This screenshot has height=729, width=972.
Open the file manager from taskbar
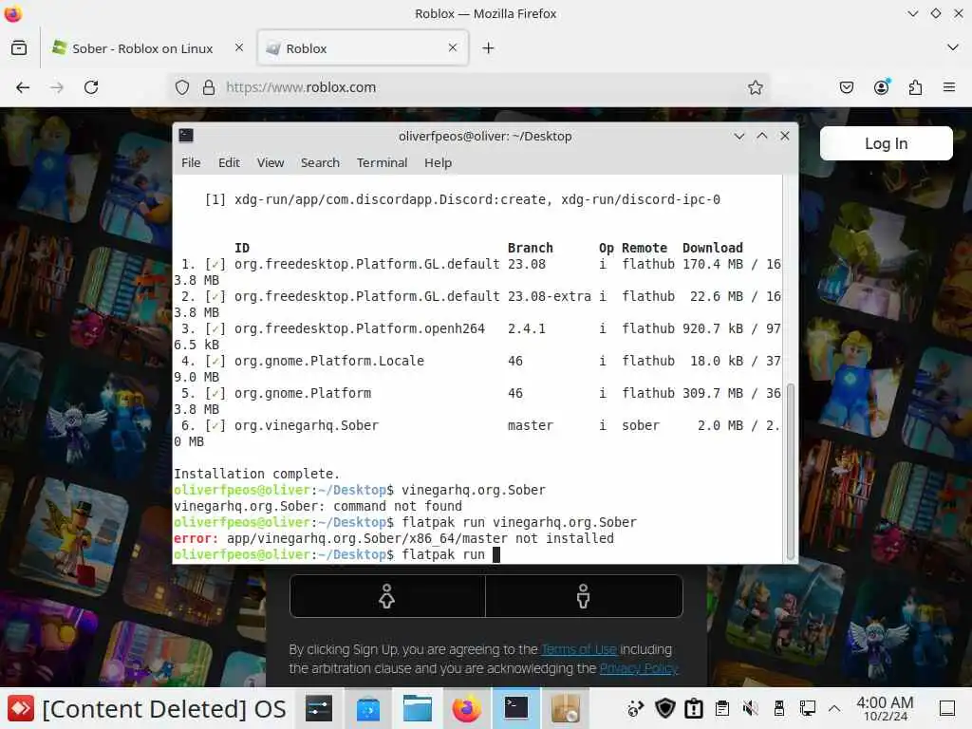418,708
